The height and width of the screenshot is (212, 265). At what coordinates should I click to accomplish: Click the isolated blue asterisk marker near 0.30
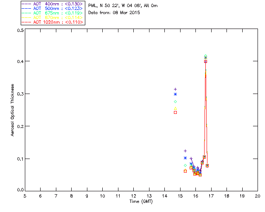[176, 94]
